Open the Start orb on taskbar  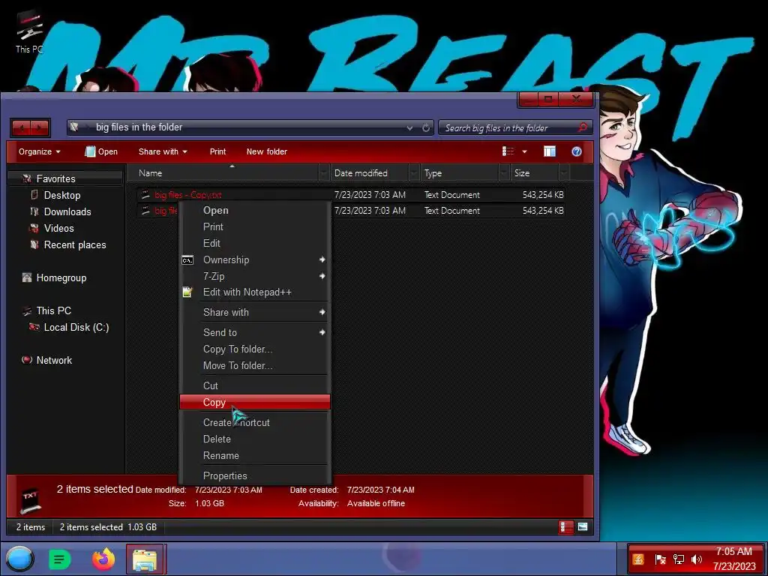tap(20, 559)
